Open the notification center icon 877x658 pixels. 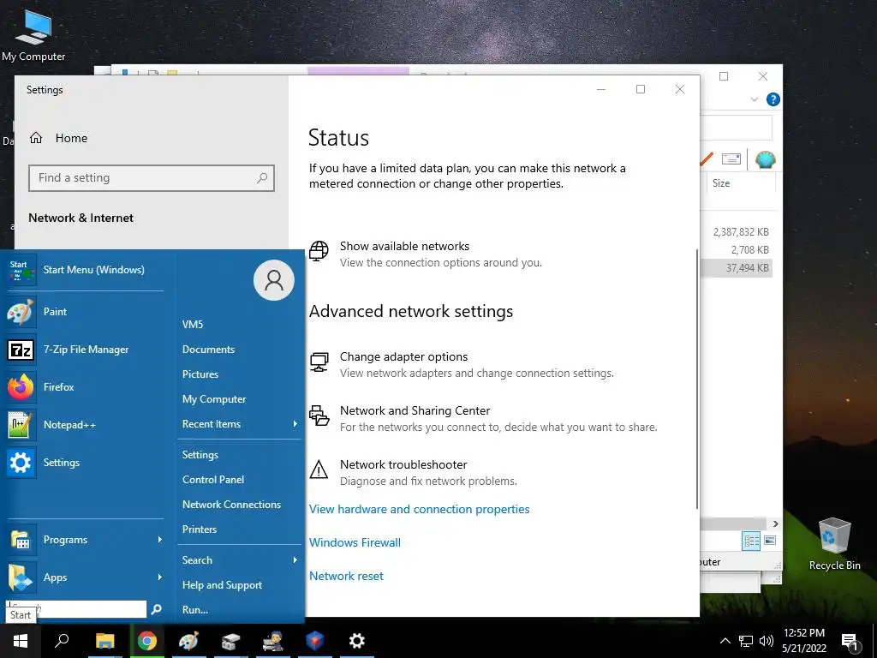pos(850,642)
